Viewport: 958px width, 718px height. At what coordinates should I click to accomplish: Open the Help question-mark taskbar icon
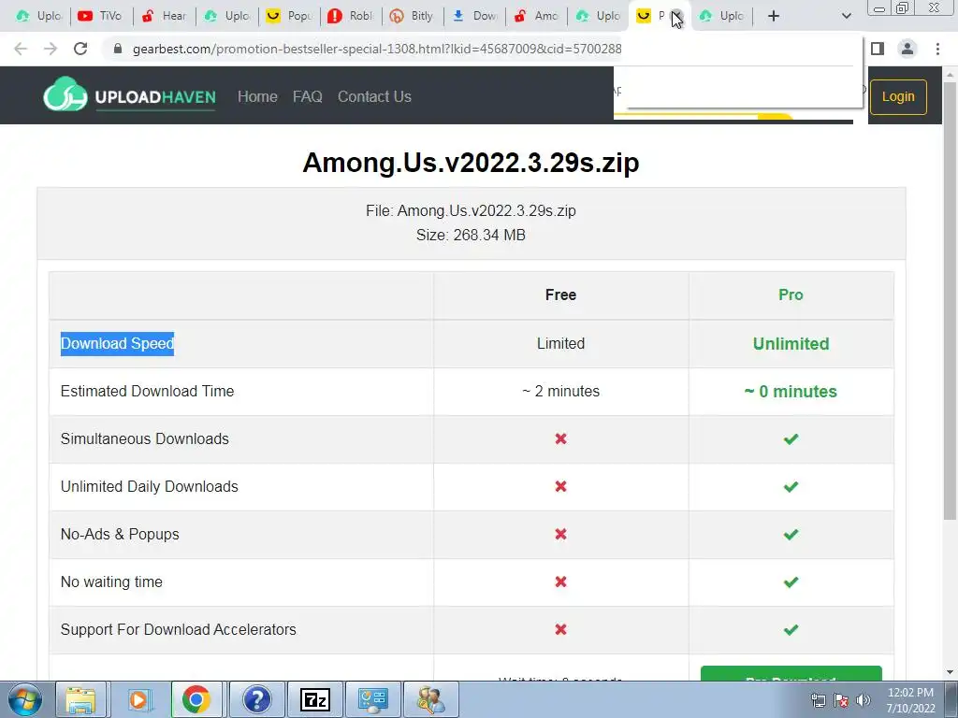(256, 699)
